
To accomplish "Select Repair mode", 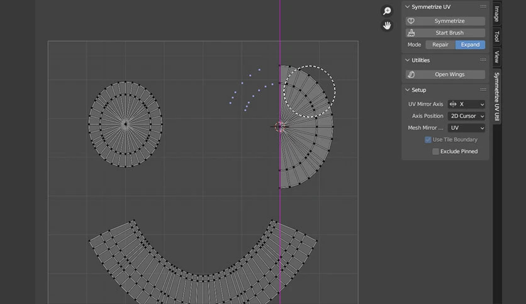I will pyautogui.click(x=440, y=45).
